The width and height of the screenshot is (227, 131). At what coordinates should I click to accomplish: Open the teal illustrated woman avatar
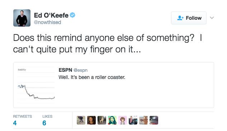(112, 120)
